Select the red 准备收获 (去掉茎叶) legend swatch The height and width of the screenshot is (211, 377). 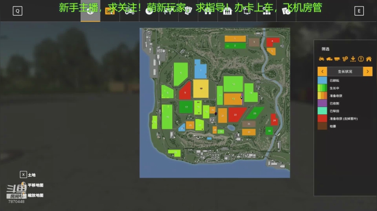pos(322,119)
